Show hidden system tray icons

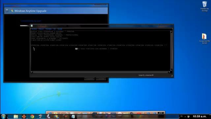click(x=185, y=116)
